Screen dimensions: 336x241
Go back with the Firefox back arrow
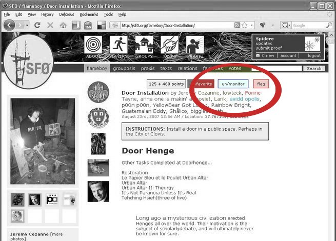tap(9, 25)
